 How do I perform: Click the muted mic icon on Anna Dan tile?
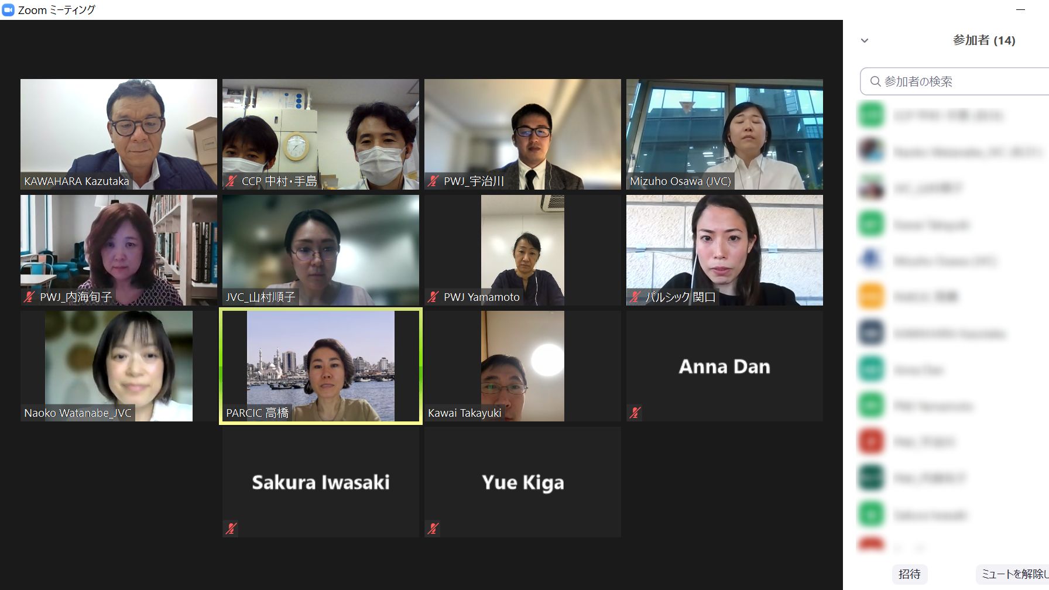pos(635,413)
